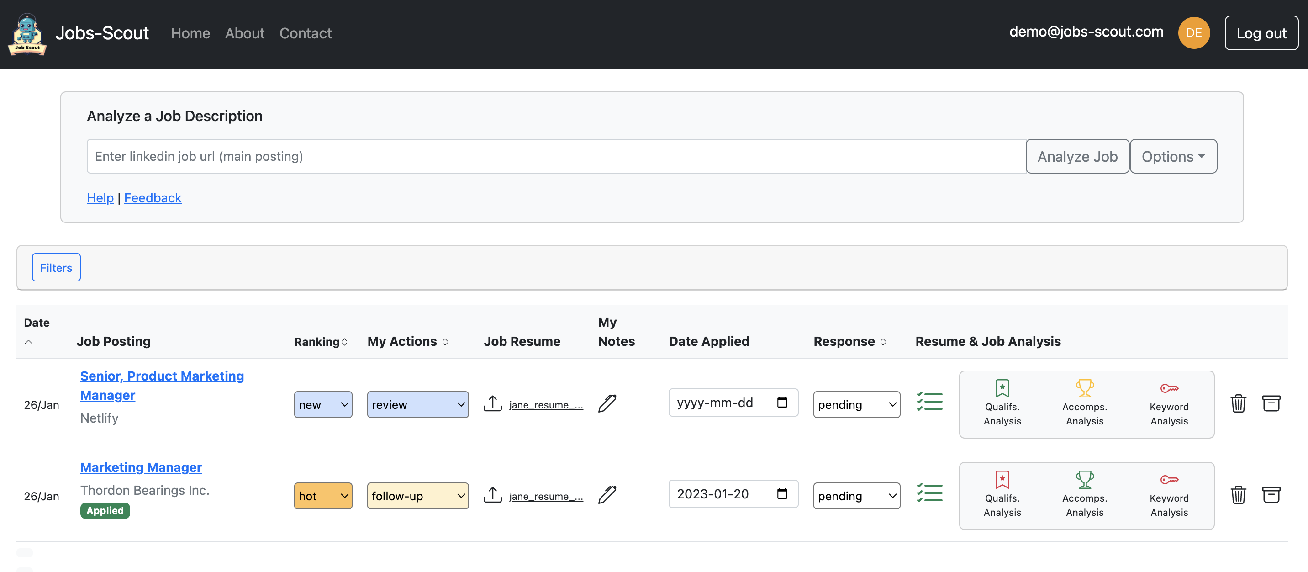The width and height of the screenshot is (1308, 572).
Task: Open calendar picker for 2023-01-20 date
Action: pyautogui.click(x=782, y=494)
